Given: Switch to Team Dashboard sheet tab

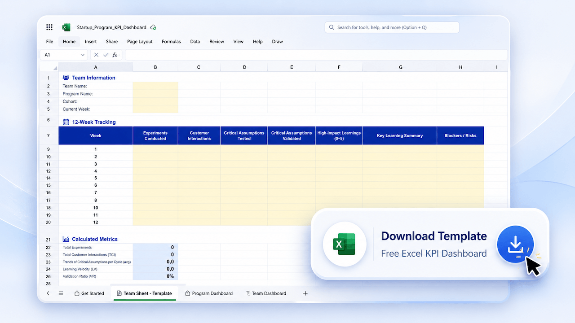Looking at the screenshot, I should [266, 293].
